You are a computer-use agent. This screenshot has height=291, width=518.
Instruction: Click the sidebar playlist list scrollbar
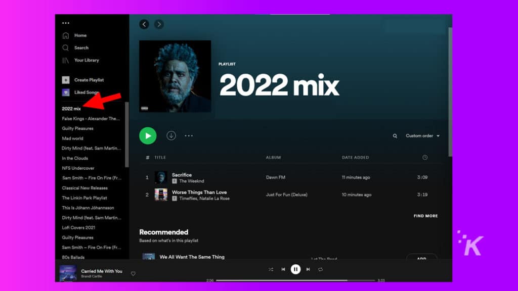pyautogui.click(x=127, y=134)
